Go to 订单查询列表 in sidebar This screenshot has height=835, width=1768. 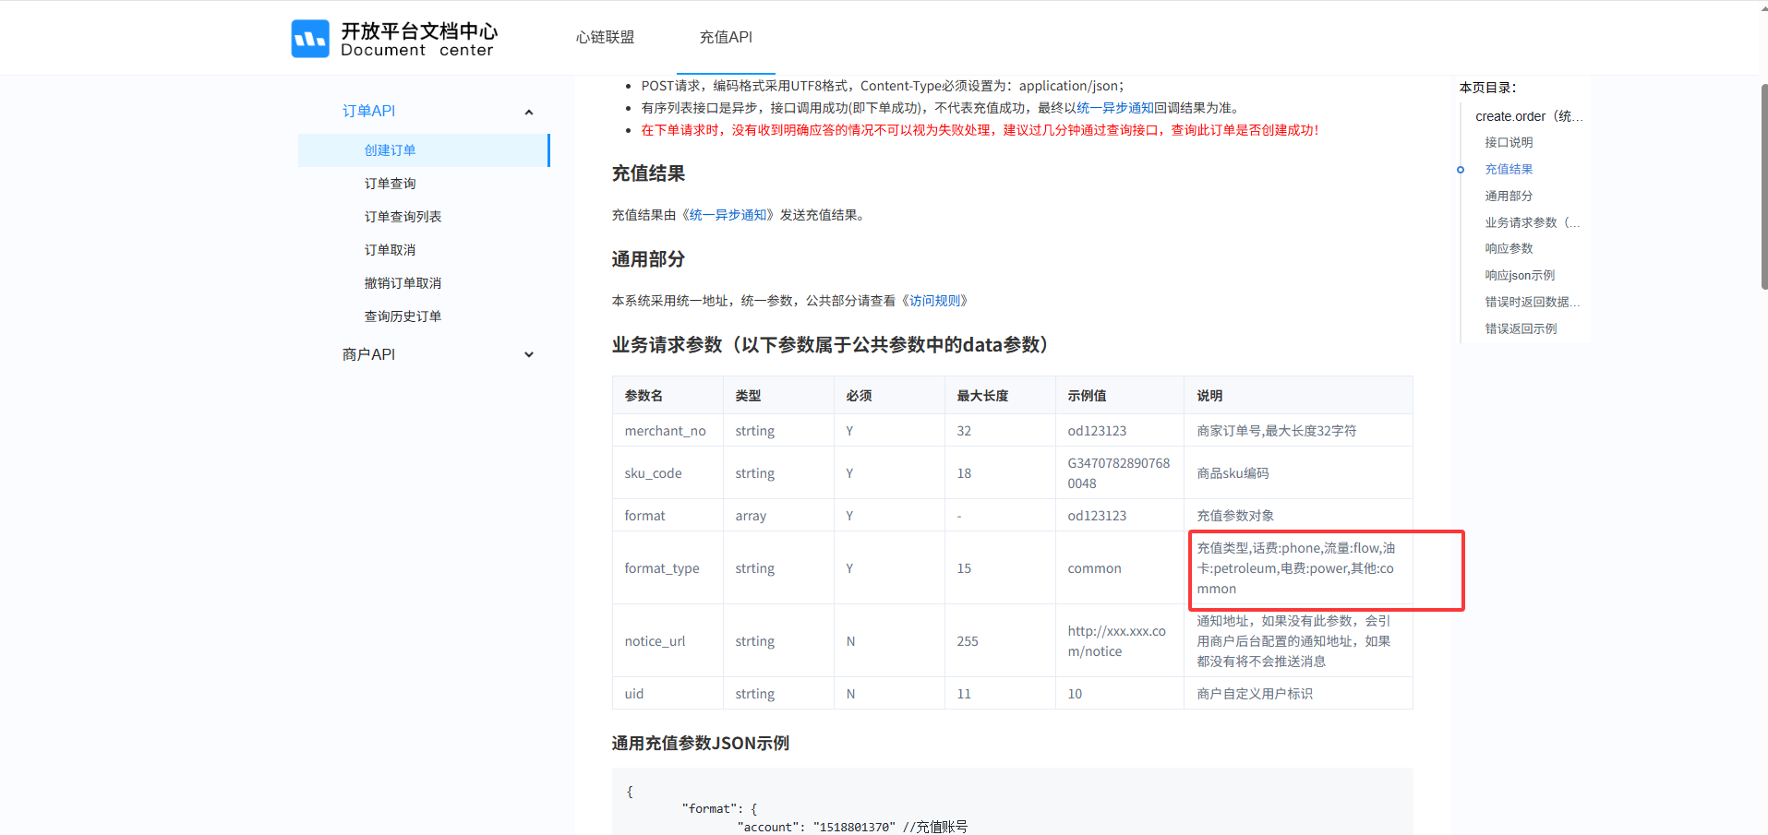(x=403, y=217)
